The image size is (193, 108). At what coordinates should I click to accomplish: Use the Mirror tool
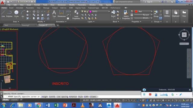pyautogui.click(x=38, y=15)
